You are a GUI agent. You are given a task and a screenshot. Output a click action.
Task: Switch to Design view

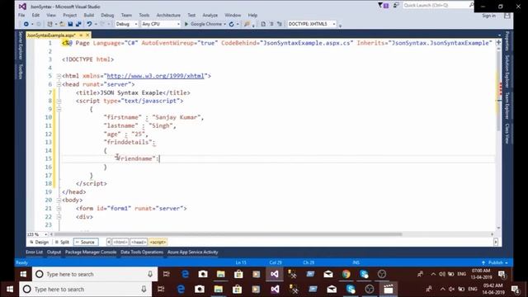coord(40,242)
